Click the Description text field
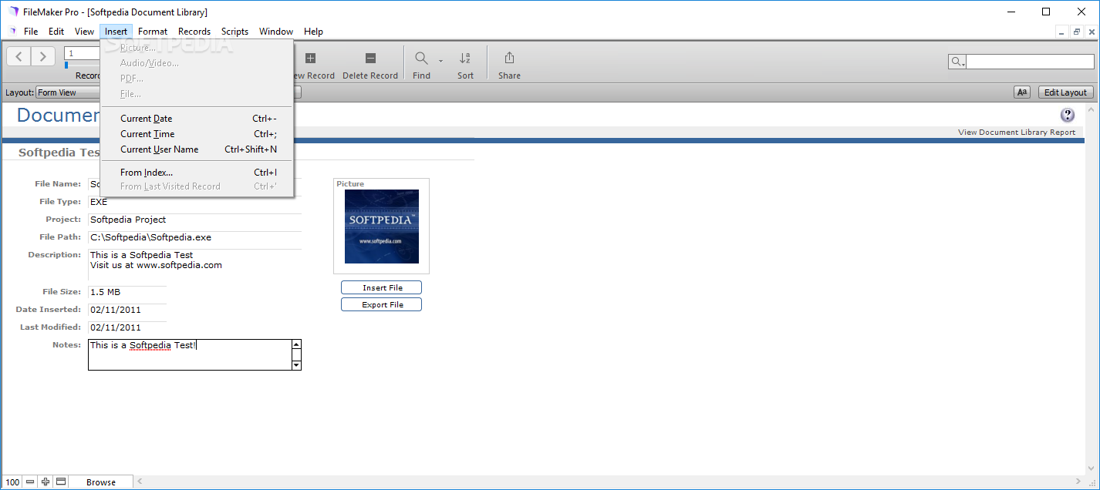This screenshot has width=1100, height=490. [x=194, y=265]
